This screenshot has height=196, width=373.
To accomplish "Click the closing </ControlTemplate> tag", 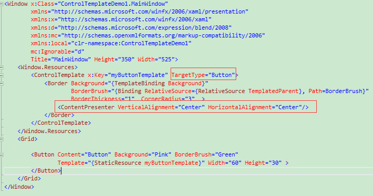I will click(x=61, y=123).
